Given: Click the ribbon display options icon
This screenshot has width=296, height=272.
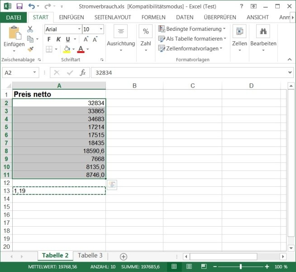Looking at the screenshot, I should point(253,6).
